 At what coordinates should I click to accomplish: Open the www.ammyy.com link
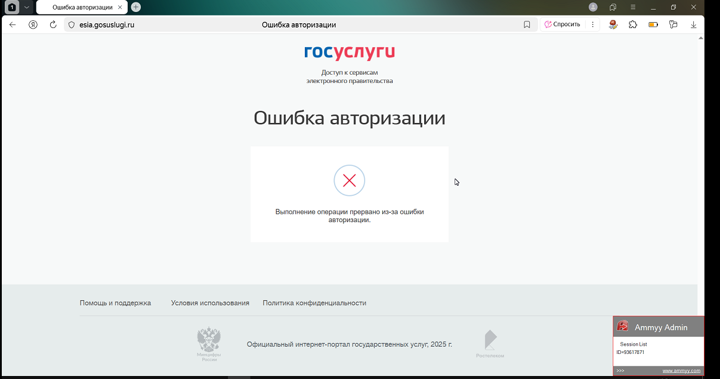pos(681,371)
